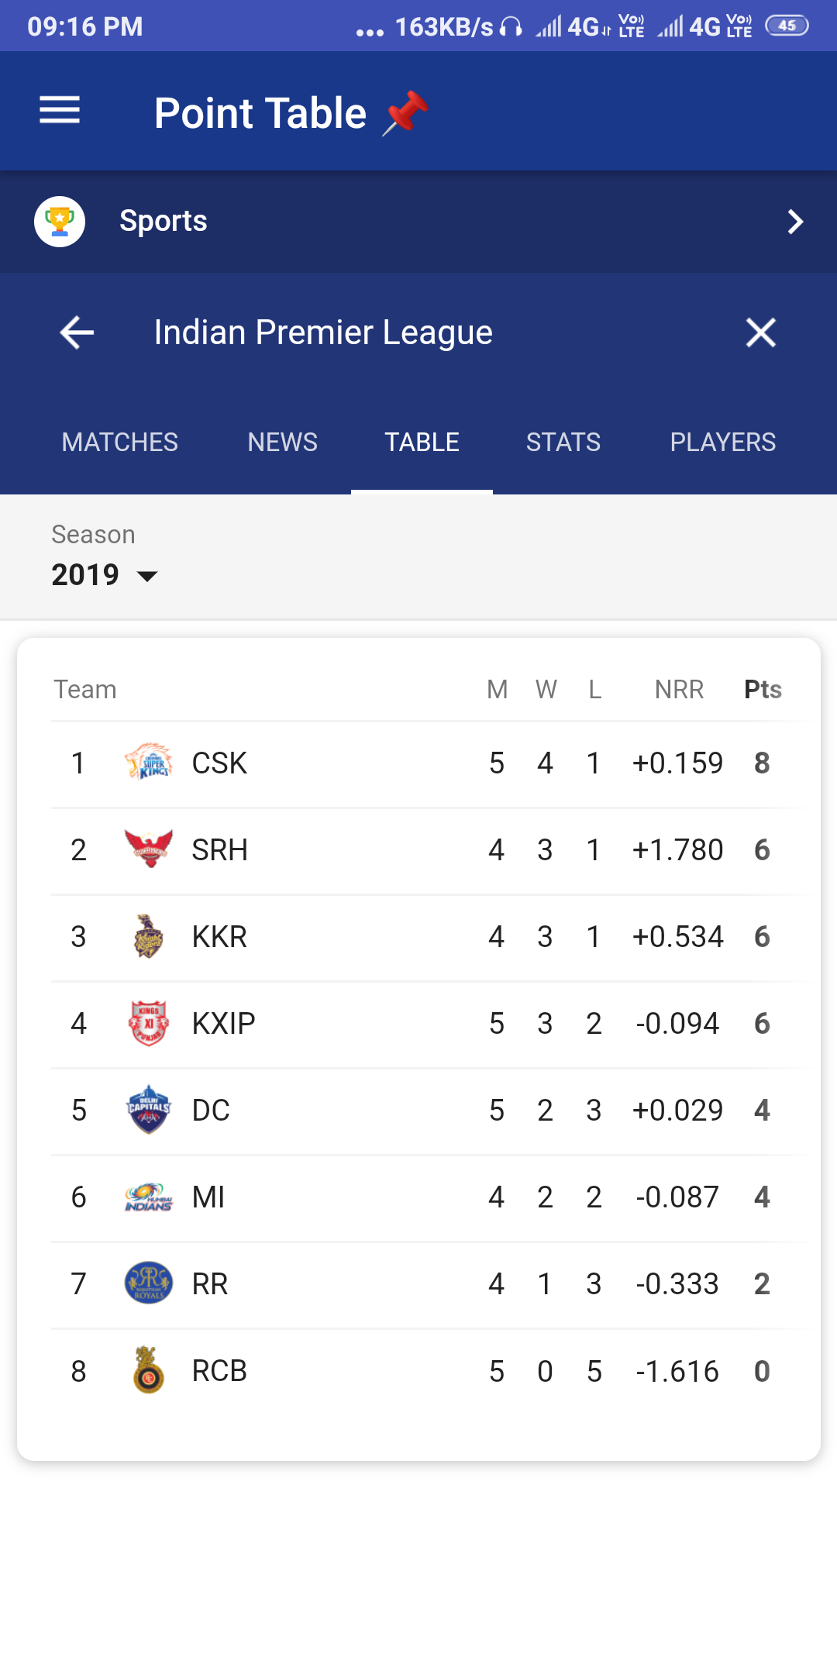Switch to the MATCHES tab
Viewport: 837px width, 1674px height.
click(x=120, y=442)
